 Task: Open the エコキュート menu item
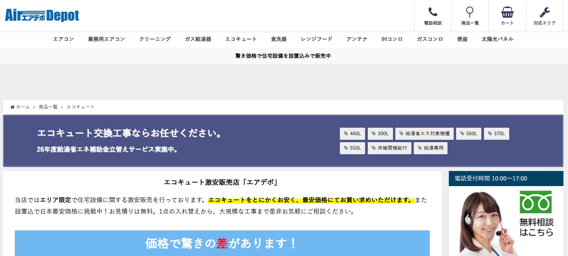[x=241, y=39]
